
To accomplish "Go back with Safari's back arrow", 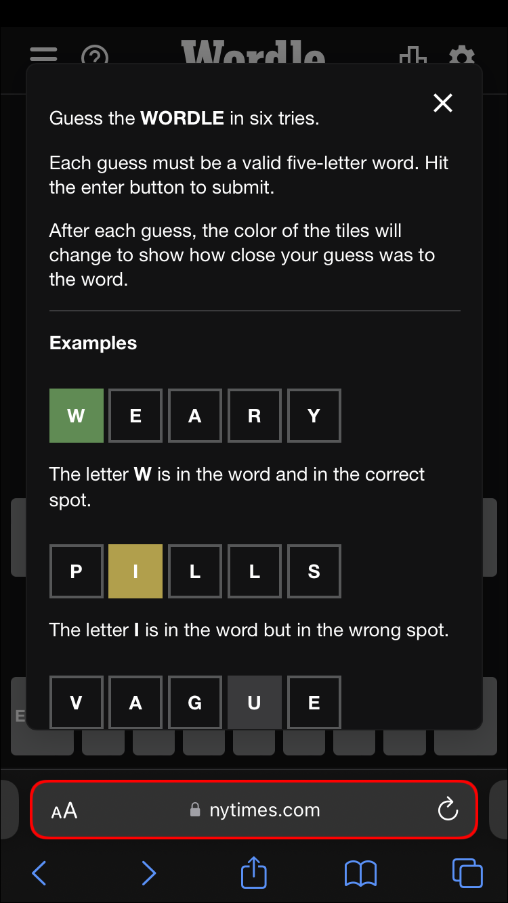I will click(x=39, y=873).
